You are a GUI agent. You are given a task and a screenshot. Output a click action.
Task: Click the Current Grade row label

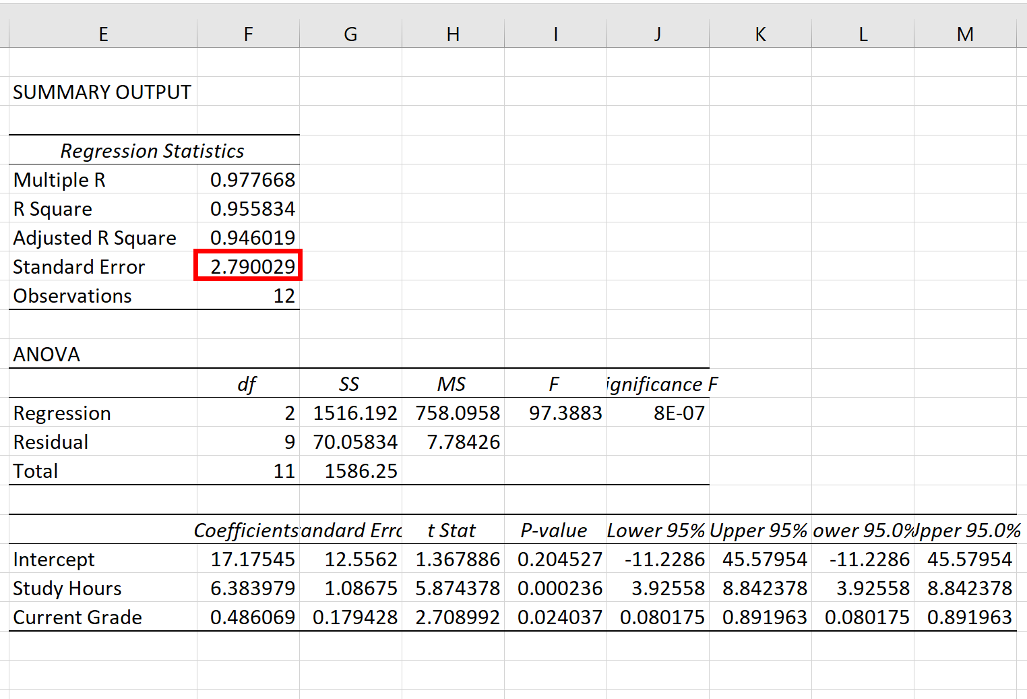(x=102, y=617)
